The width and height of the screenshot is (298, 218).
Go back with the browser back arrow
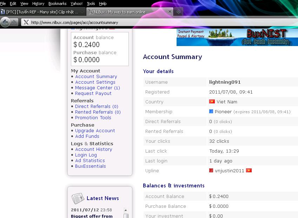tap(5, 23)
